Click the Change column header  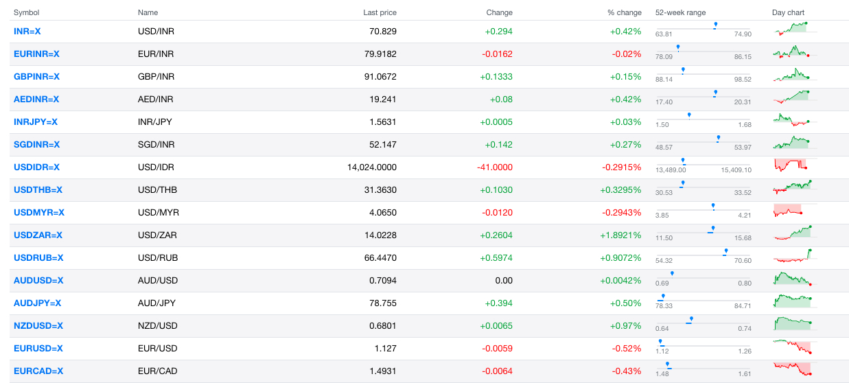click(500, 12)
